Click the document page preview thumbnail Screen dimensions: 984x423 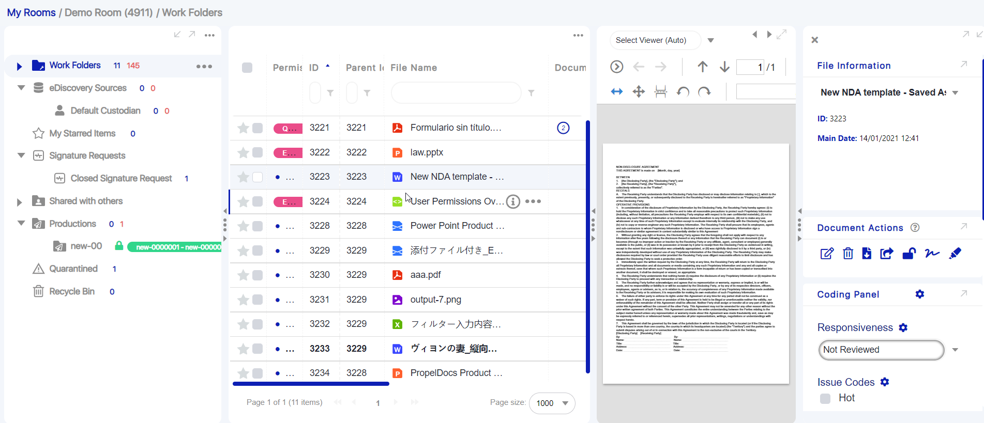tap(696, 263)
